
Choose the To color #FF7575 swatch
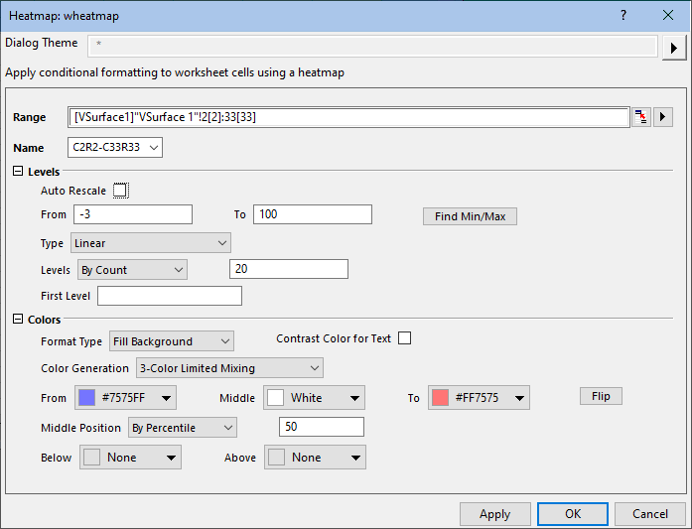(x=478, y=398)
